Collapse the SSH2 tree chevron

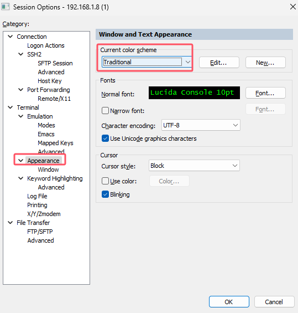pyautogui.click(x=20, y=54)
